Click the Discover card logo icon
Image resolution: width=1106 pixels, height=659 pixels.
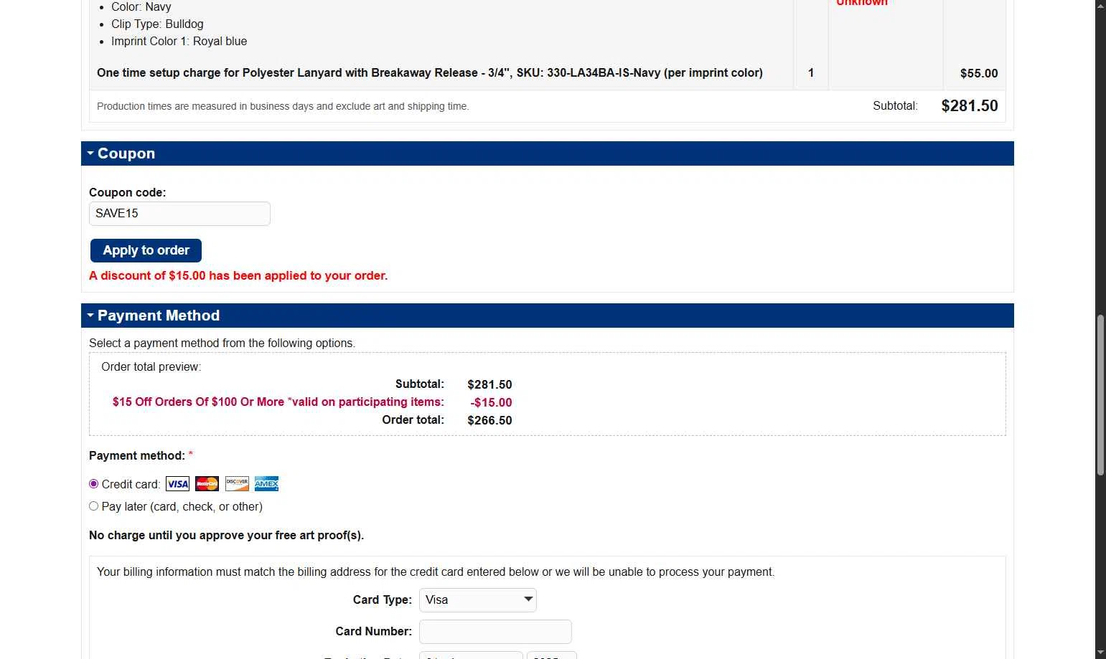pyautogui.click(x=237, y=484)
